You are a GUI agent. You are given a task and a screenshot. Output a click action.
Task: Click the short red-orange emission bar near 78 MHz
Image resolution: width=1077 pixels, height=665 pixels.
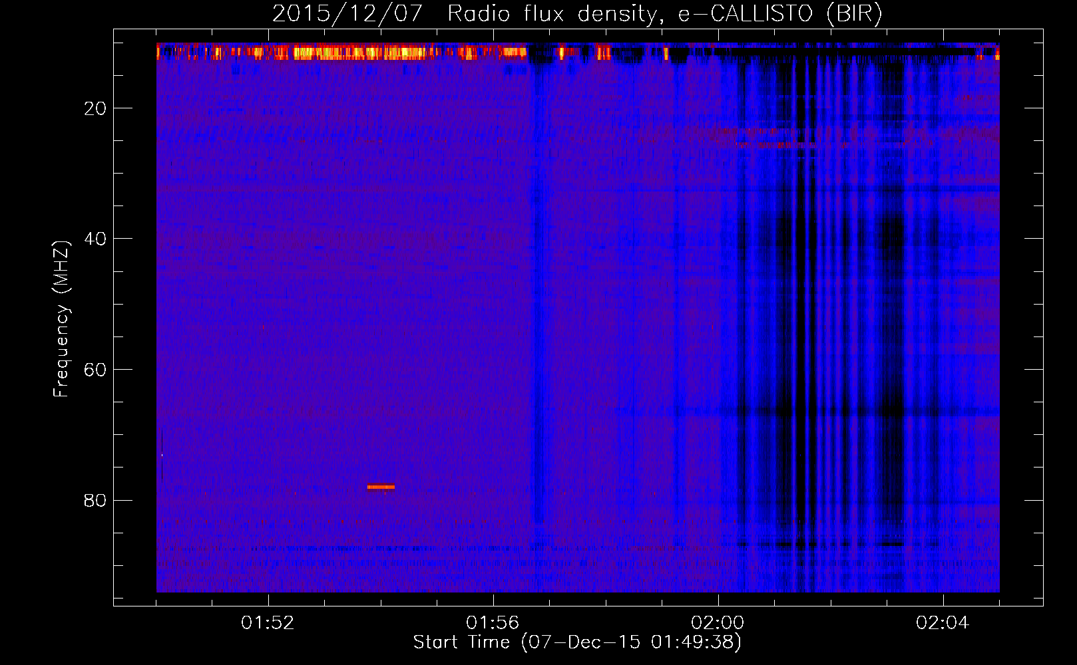coord(381,487)
